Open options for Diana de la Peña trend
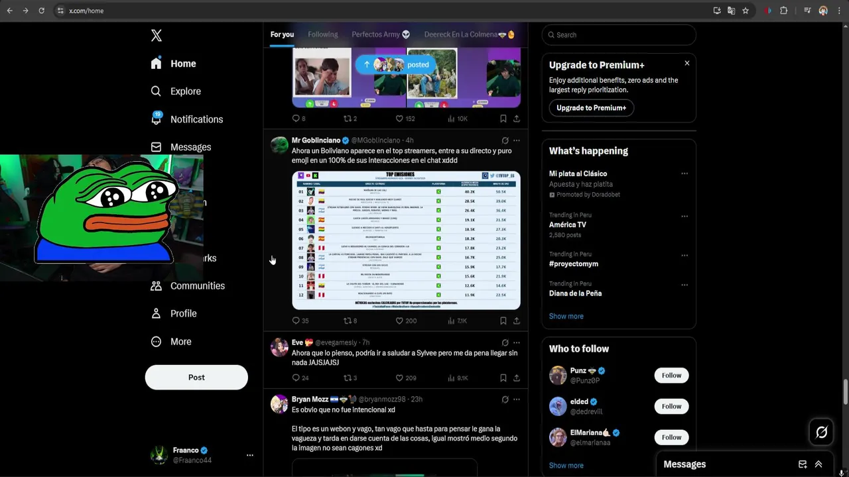This screenshot has height=477, width=849. coord(685,285)
